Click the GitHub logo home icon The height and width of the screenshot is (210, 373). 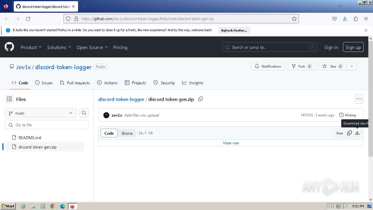pyautogui.click(x=9, y=47)
